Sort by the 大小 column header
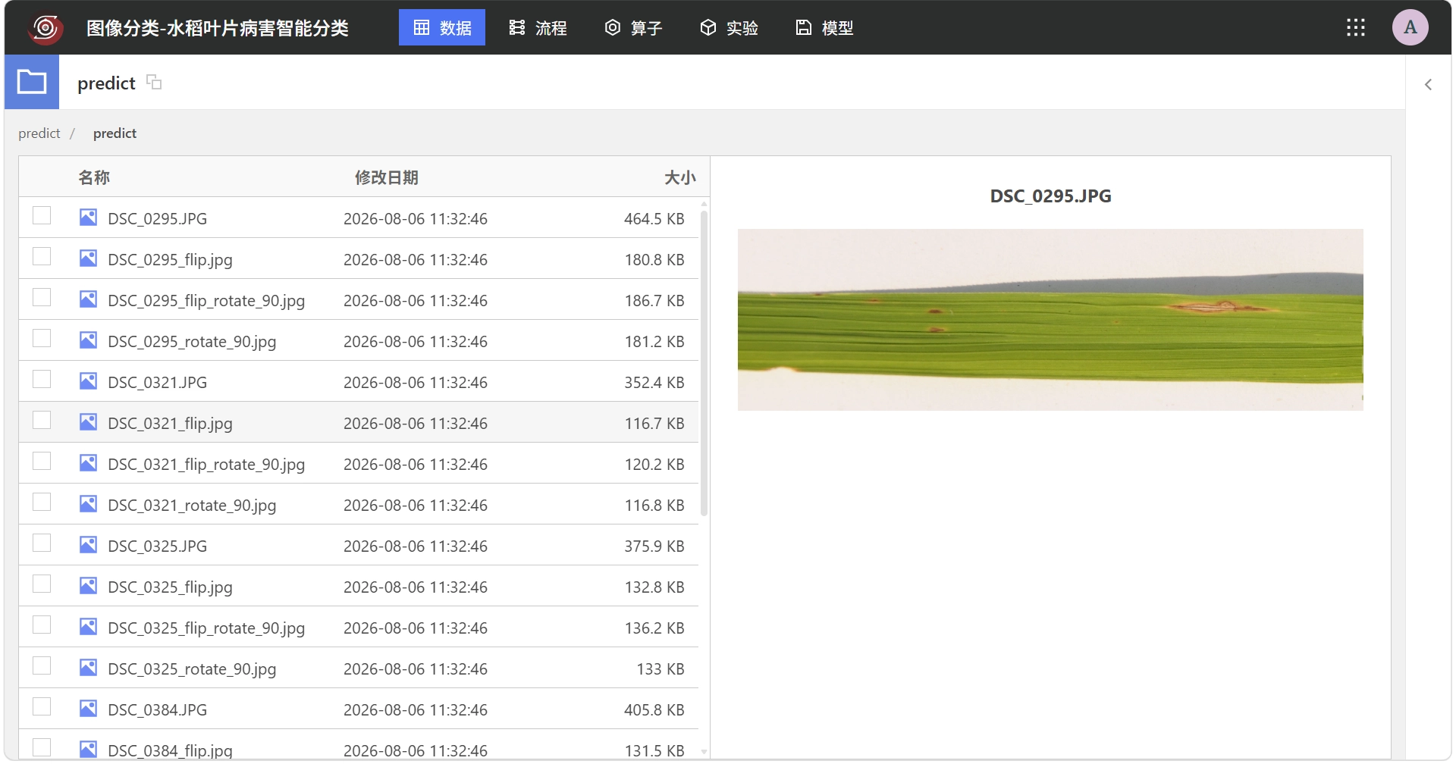1456x764 pixels. (679, 177)
